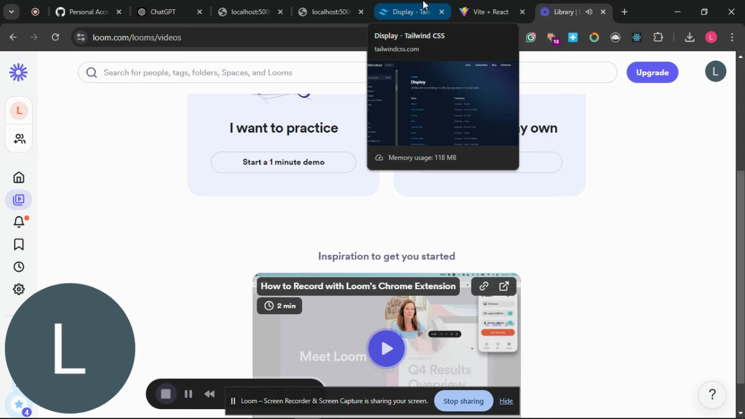745x419 pixels.
Task: Click the Hide link in sharing bar
Action: click(x=506, y=401)
